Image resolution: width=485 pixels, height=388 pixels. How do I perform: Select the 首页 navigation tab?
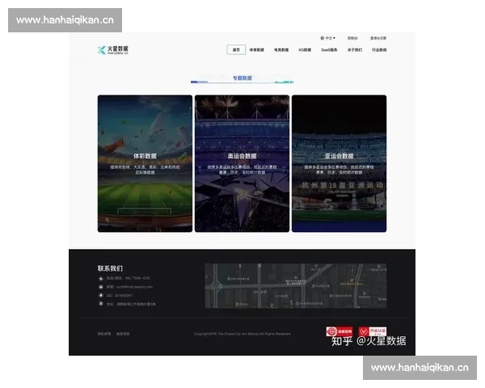click(x=236, y=50)
